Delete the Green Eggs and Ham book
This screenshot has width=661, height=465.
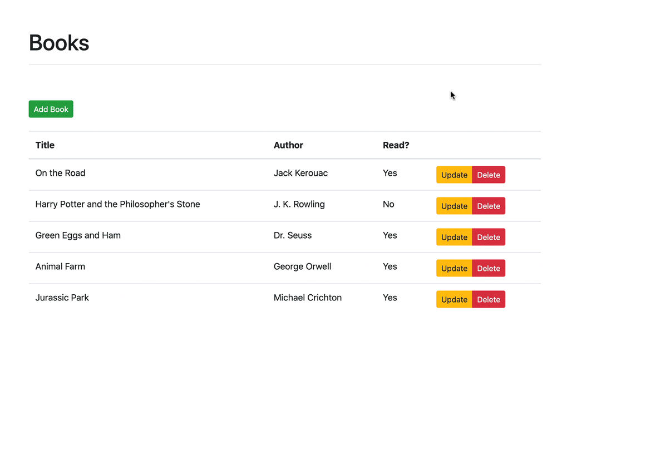pos(488,237)
